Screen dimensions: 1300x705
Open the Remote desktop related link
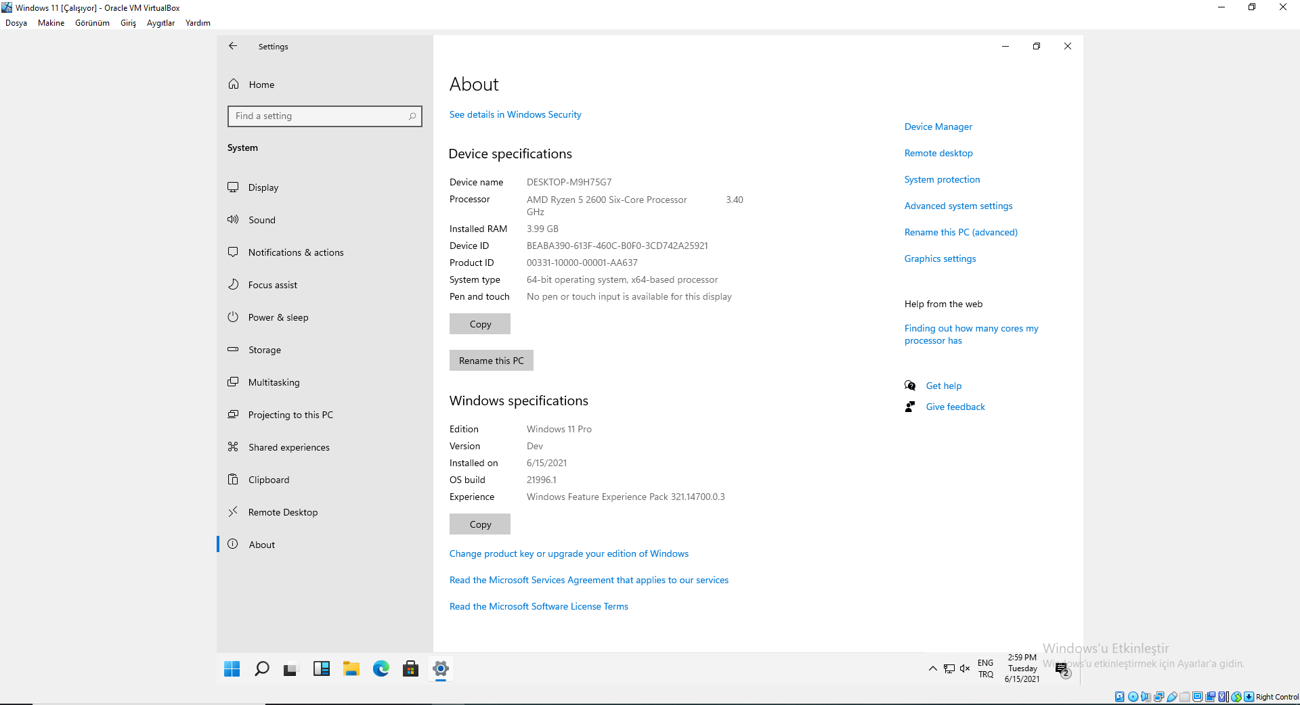point(938,154)
